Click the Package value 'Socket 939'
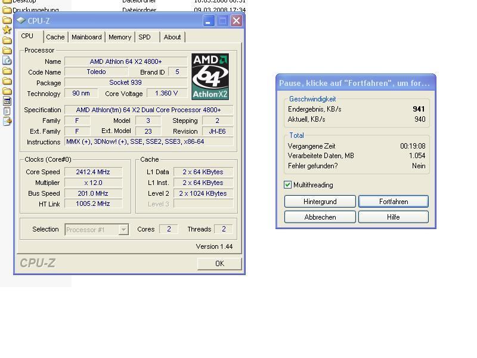This screenshot has width=477, height=358. (126, 82)
